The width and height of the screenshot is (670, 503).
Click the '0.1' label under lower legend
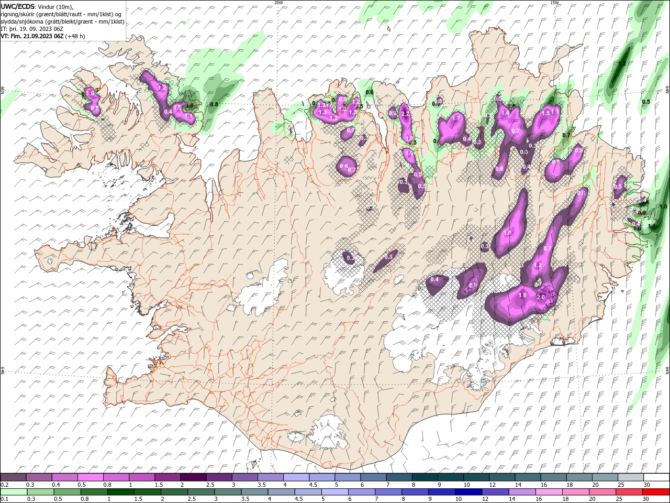pyautogui.click(x=4, y=499)
